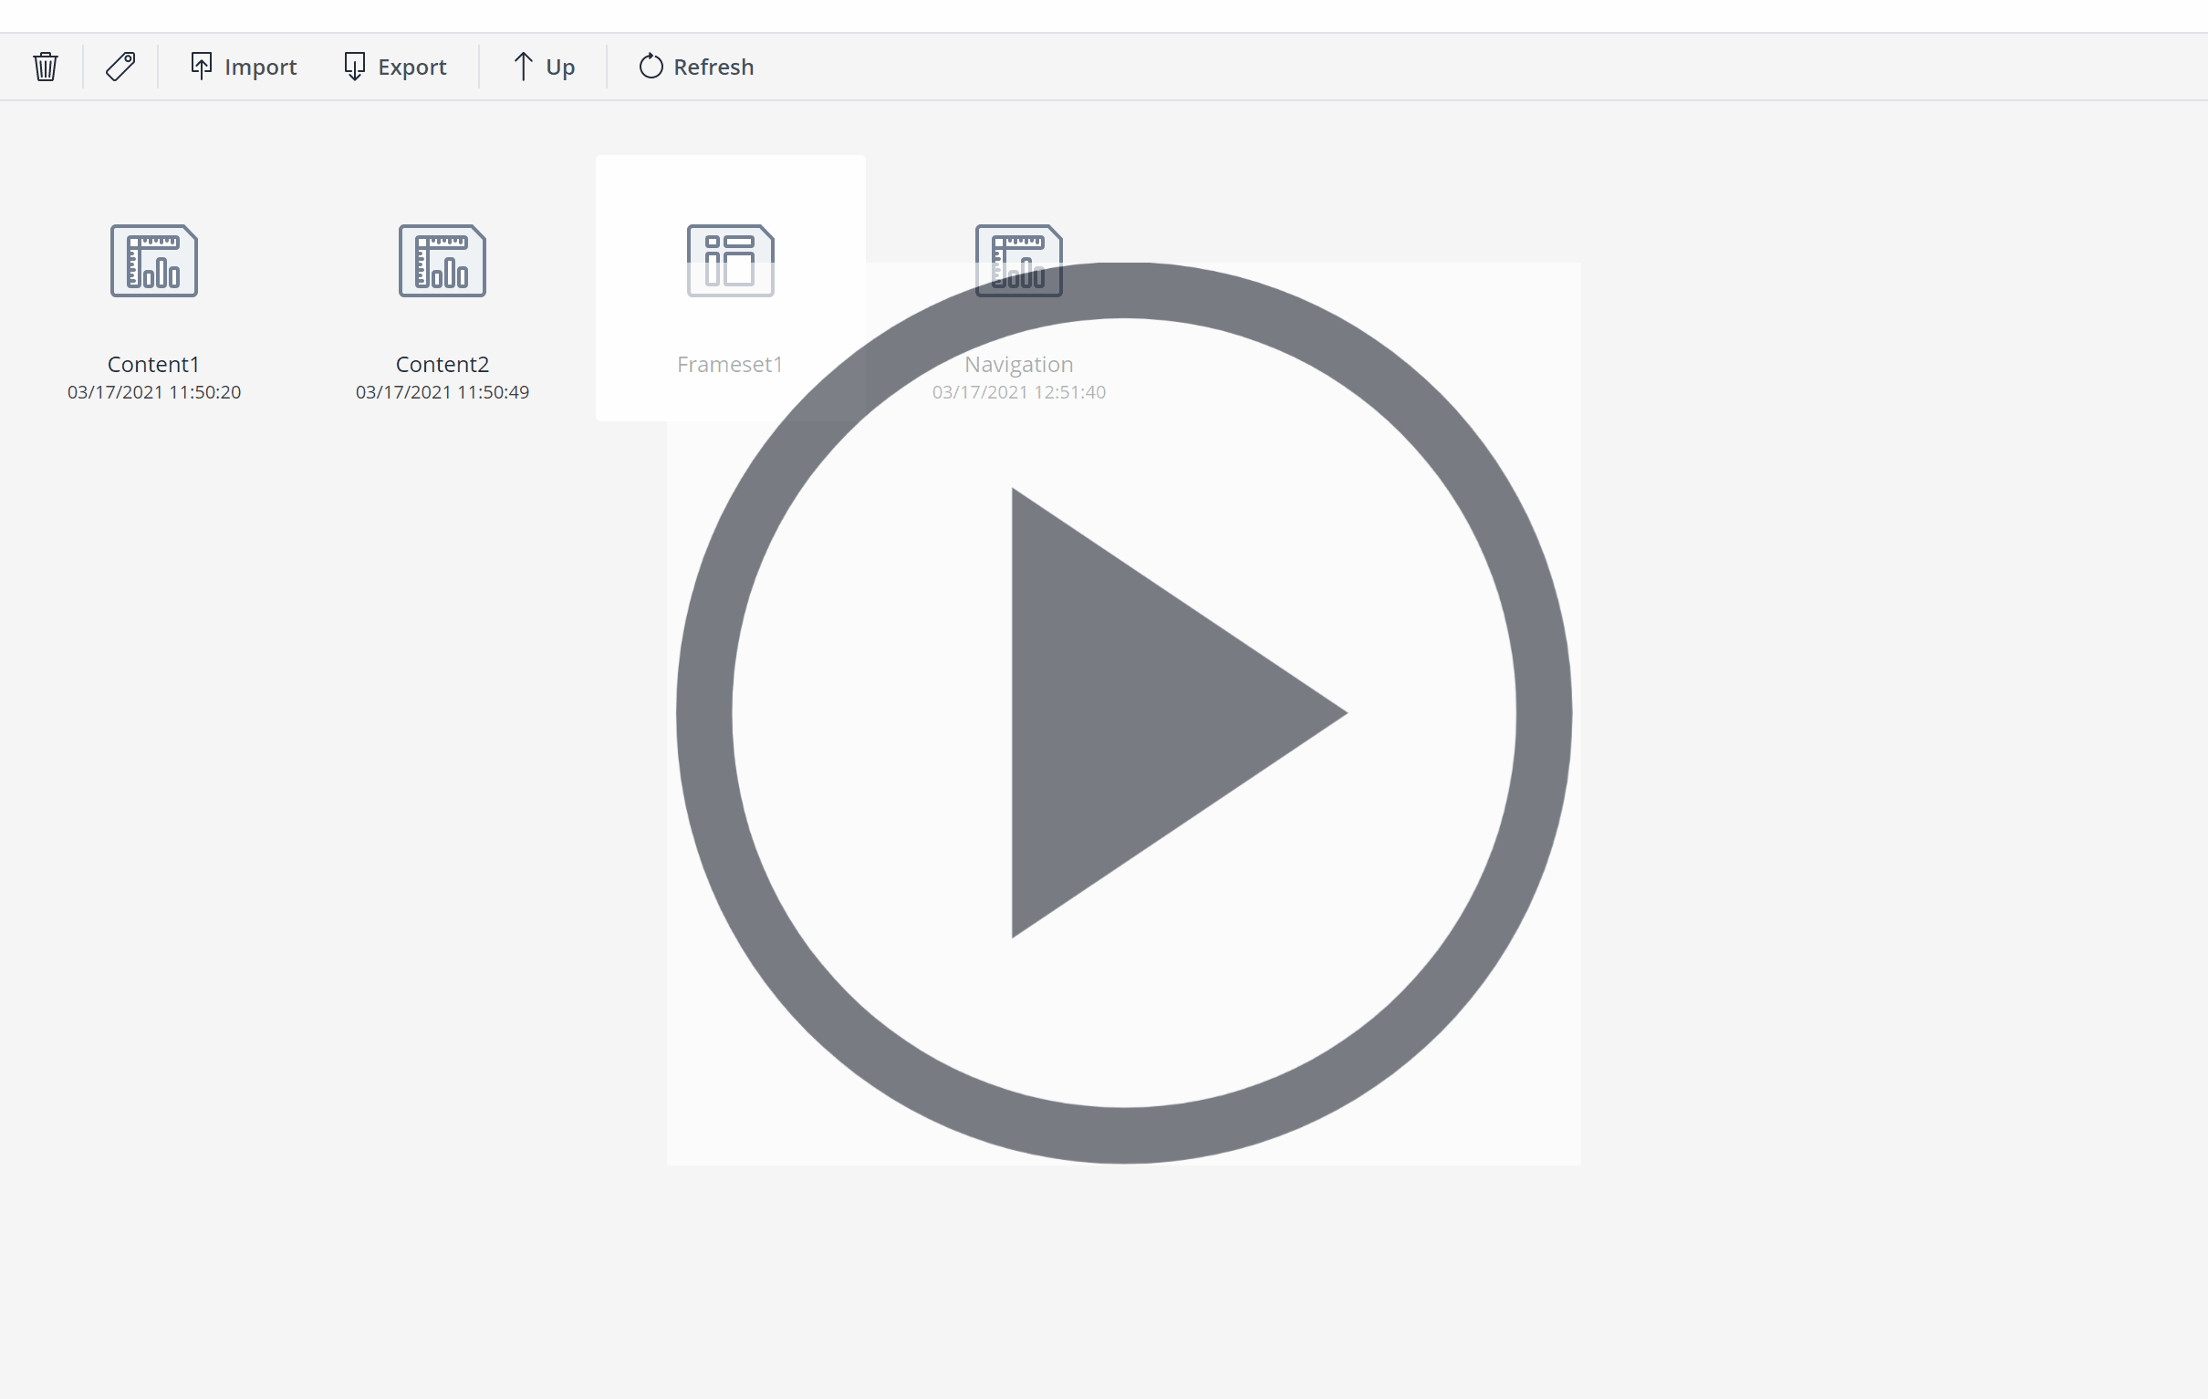Click the Content2 file name label
The width and height of the screenshot is (2208, 1399).
click(x=442, y=364)
